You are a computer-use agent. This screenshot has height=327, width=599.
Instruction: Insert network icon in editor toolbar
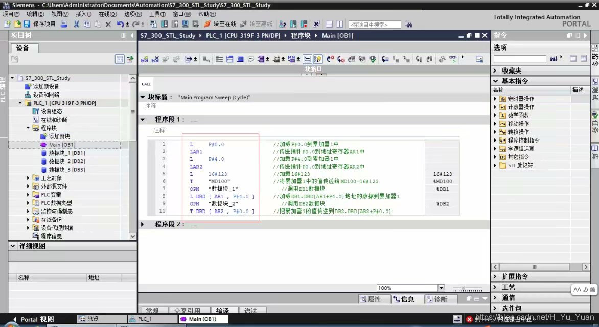click(145, 59)
